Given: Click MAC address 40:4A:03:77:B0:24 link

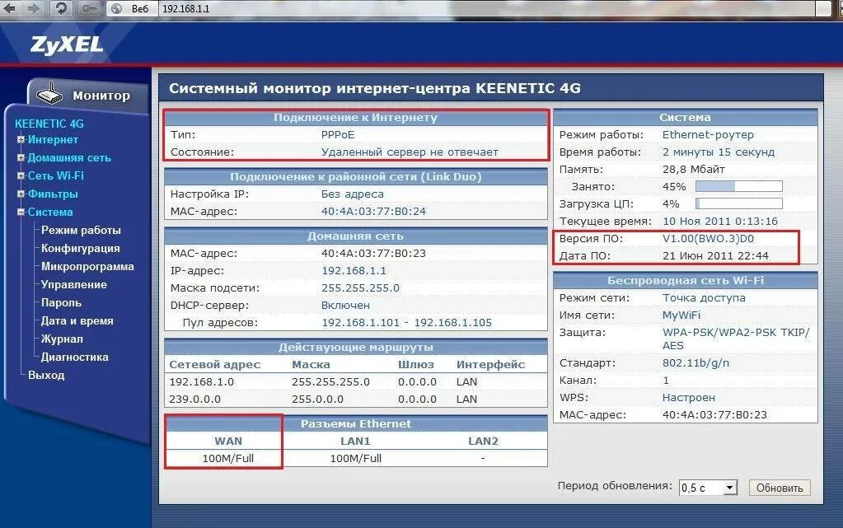Looking at the screenshot, I should coord(373,212).
